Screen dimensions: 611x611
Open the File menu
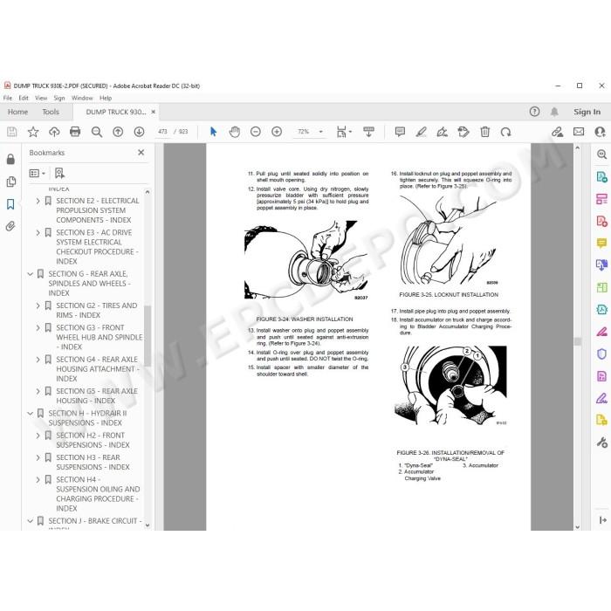tap(8, 98)
